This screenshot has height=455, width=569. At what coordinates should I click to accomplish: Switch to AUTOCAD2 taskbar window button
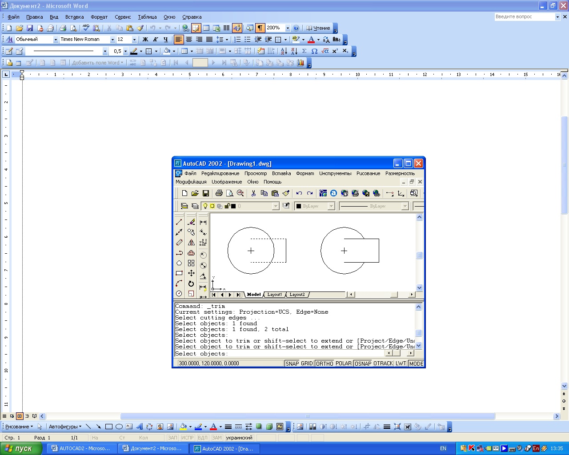[81, 448]
